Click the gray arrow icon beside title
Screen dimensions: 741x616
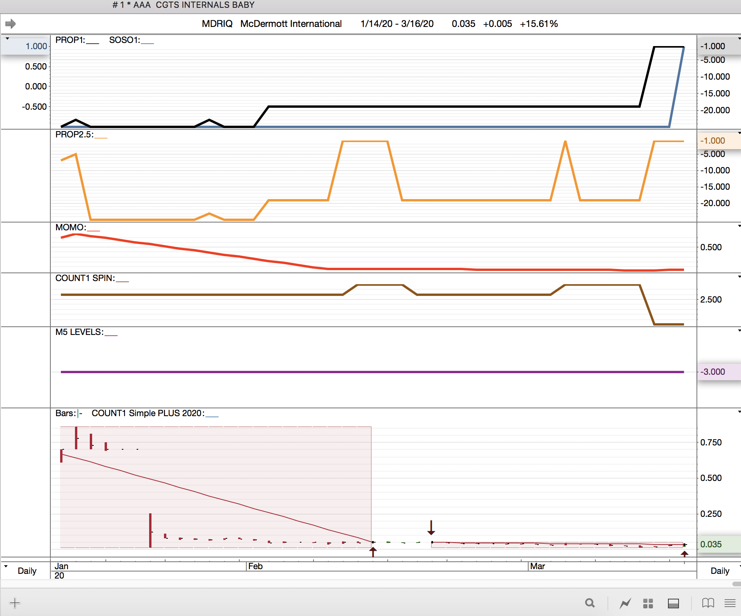click(x=11, y=24)
